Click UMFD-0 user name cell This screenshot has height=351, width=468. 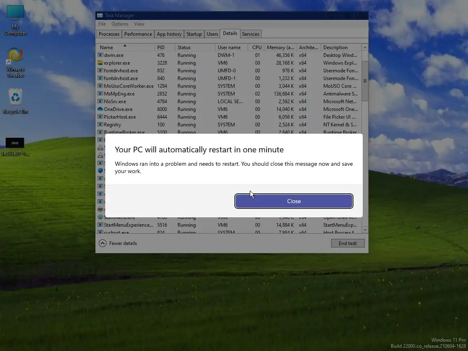click(227, 71)
